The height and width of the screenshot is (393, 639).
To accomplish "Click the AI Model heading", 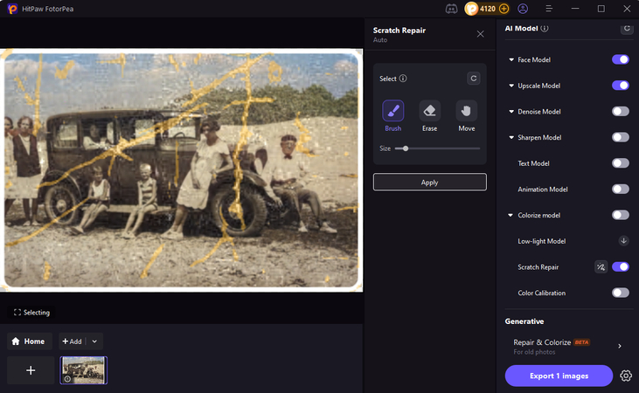I will click(521, 29).
